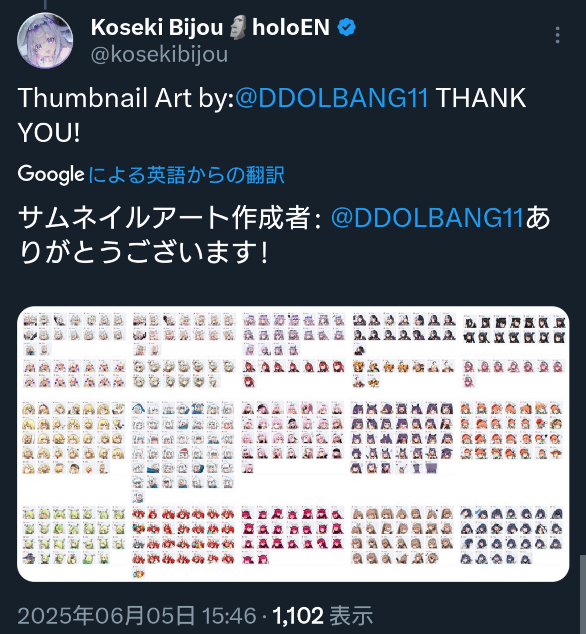Click the 1,102 表示 view count
This screenshot has width=586, height=634.
click(323, 616)
